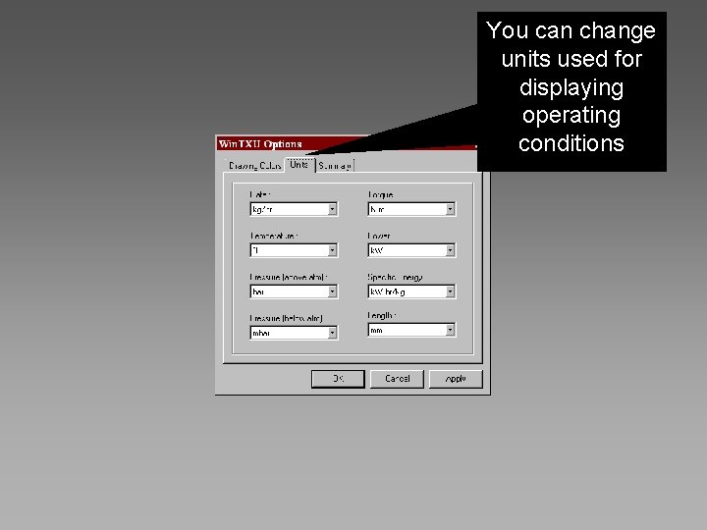Open the Summary tab
707x530 pixels.
coord(335,166)
